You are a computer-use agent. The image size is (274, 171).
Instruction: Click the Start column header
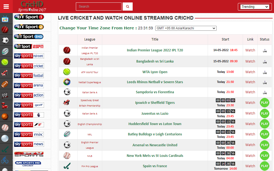coord(225,39)
